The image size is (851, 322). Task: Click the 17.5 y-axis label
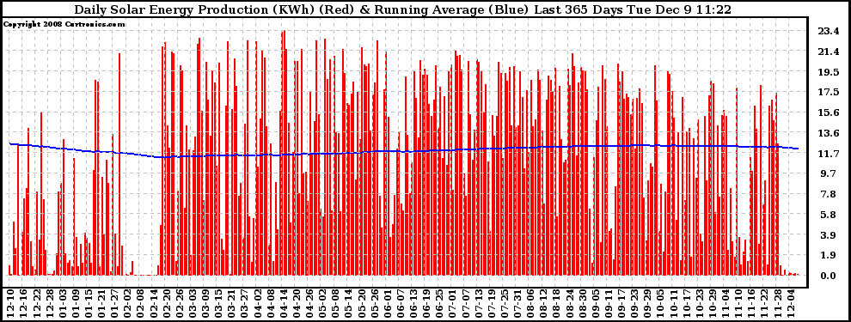(828, 93)
